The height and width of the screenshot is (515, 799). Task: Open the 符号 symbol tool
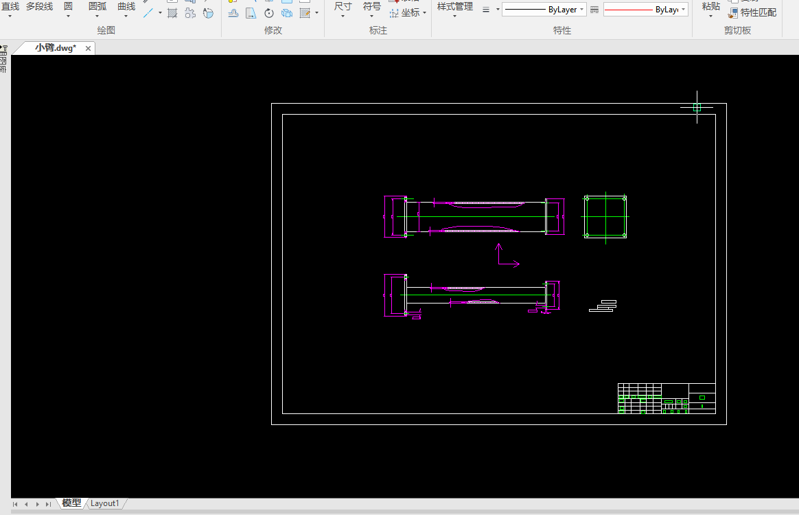click(x=371, y=9)
